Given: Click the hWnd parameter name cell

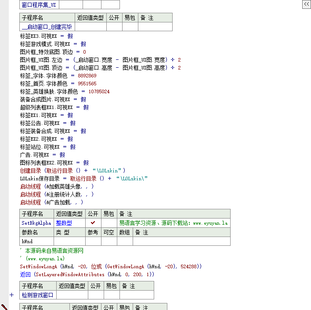Looking at the screenshot, I should click(36, 241).
